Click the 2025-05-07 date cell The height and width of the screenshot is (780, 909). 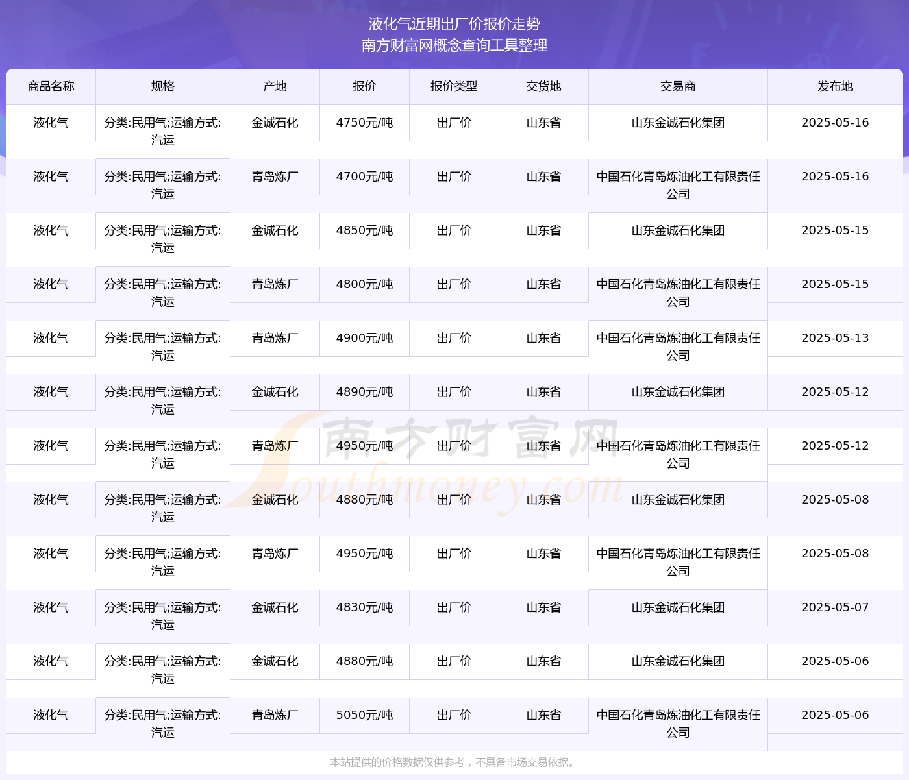(835, 607)
